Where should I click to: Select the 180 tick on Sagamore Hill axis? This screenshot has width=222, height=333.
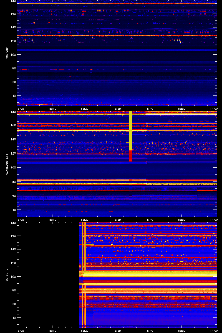[13, 112]
